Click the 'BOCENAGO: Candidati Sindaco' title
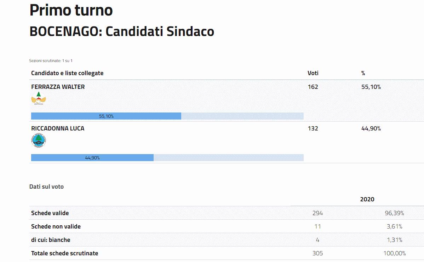Image resolution: width=424 pixels, height=262 pixels. pos(122,31)
